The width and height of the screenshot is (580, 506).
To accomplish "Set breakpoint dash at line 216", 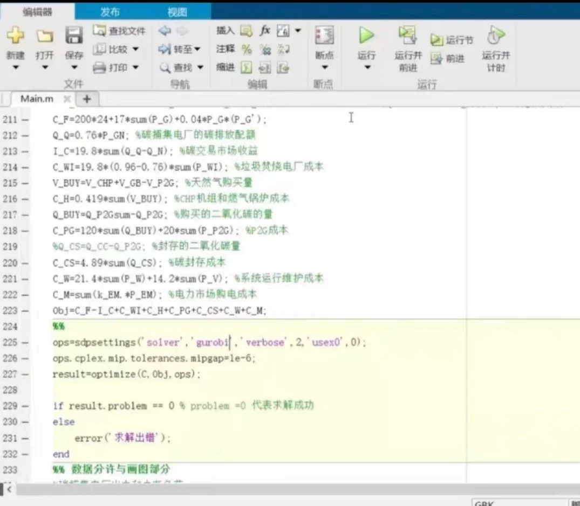I will point(25,199).
